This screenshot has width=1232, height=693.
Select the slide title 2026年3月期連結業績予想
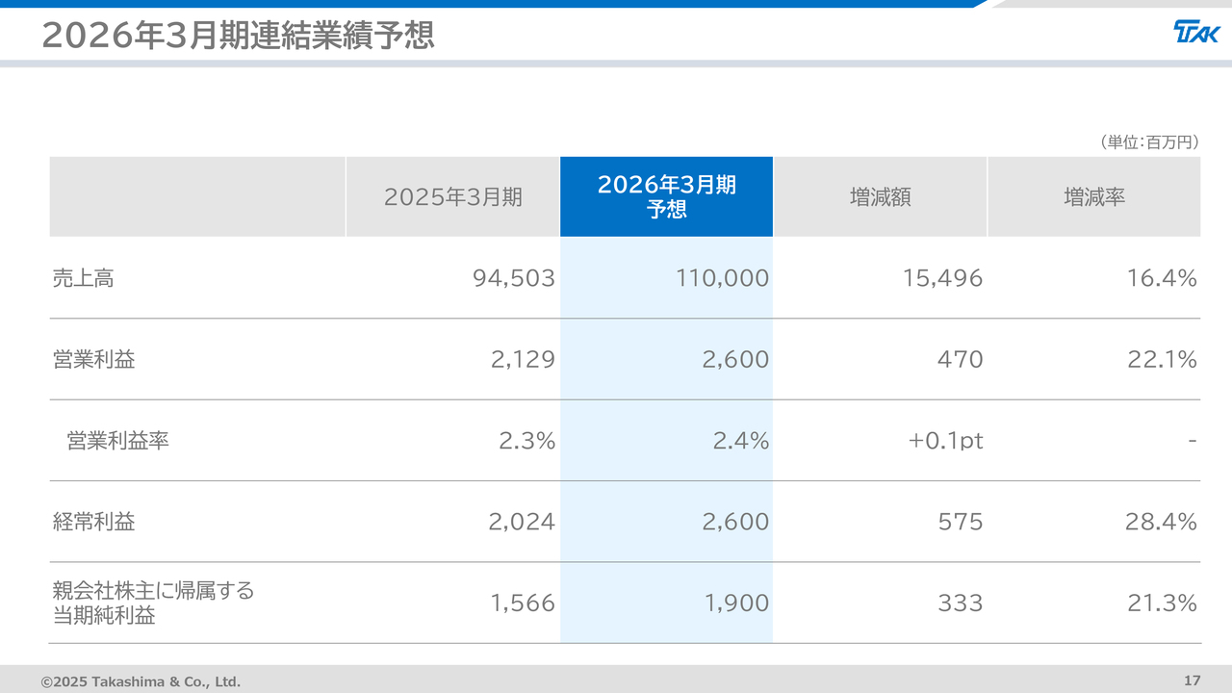pos(239,35)
